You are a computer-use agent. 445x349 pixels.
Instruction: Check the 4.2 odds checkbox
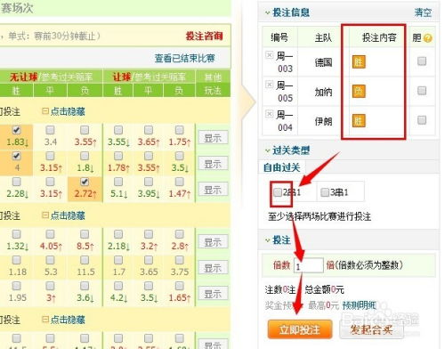(x=118, y=286)
